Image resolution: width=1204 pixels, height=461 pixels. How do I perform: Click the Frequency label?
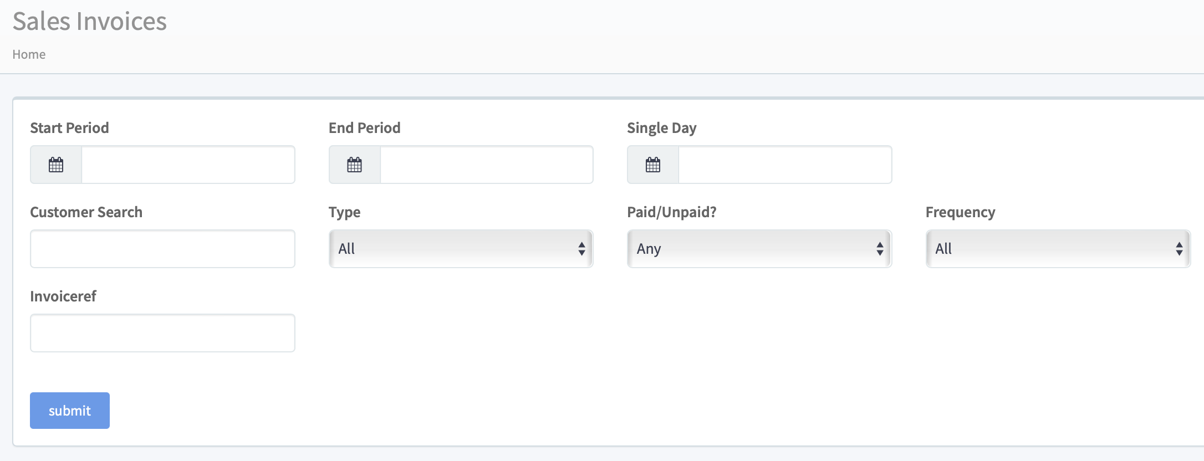[x=960, y=212]
